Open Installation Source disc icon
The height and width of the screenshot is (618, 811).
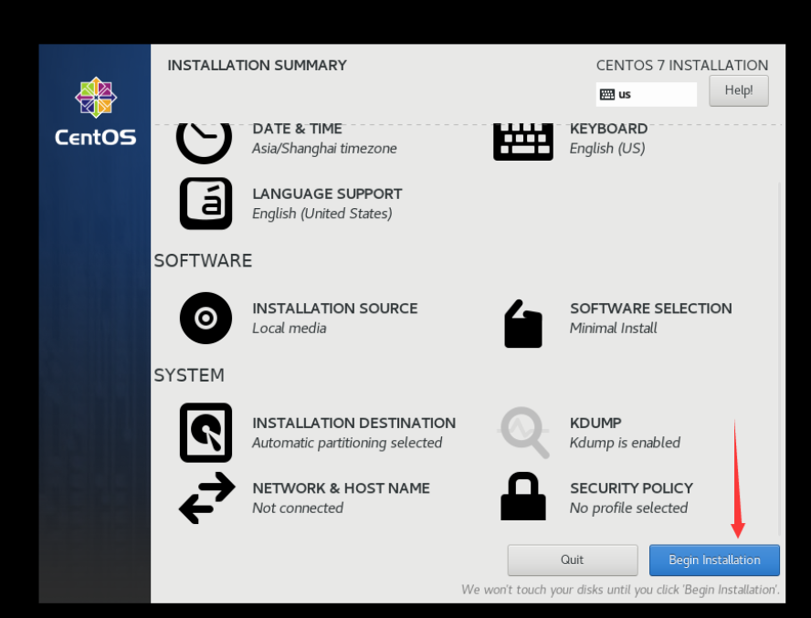click(x=205, y=318)
